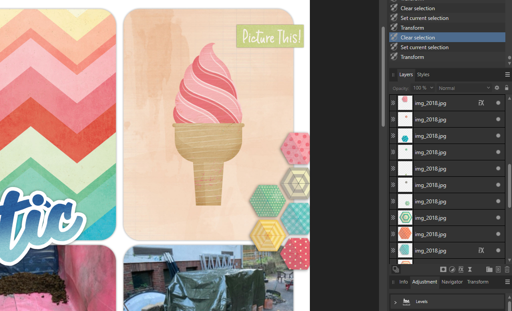Image resolution: width=512 pixels, height=311 pixels.
Task: Open the Info tab
Action: [403, 282]
